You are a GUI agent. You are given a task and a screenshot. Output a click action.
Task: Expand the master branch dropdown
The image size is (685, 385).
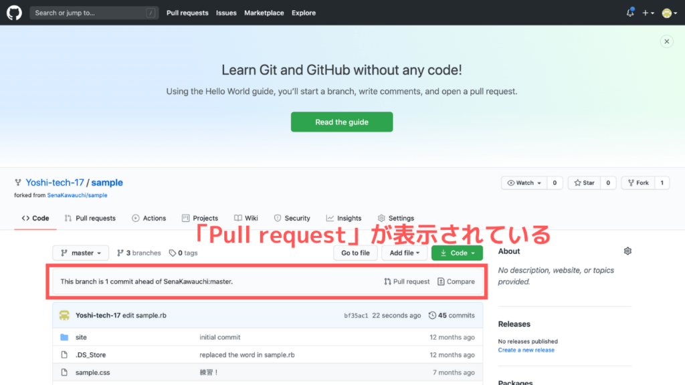pos(80,253)
